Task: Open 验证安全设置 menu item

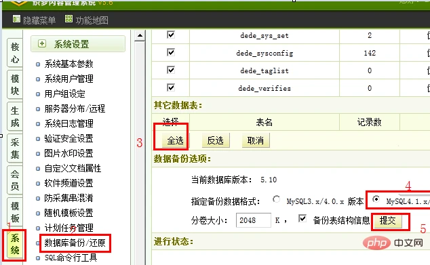Action: click(69, 138)
